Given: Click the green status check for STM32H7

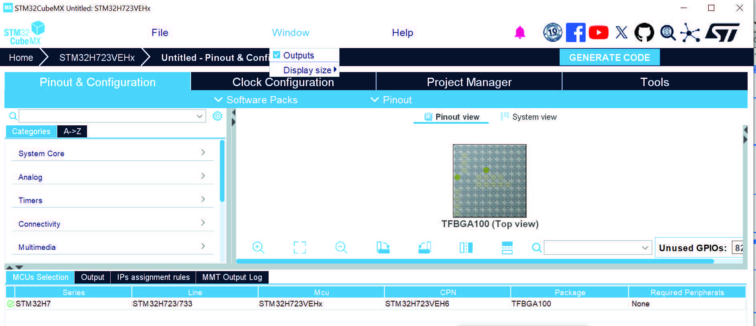Looking at the screenshot, I should pyautogui.click(x=10, y=304).
